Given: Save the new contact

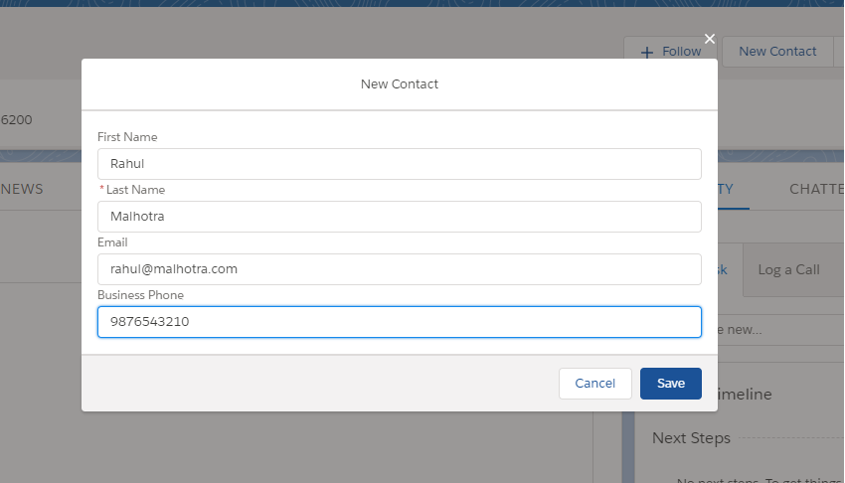Looking at the screenshot, I should [670, 384].
